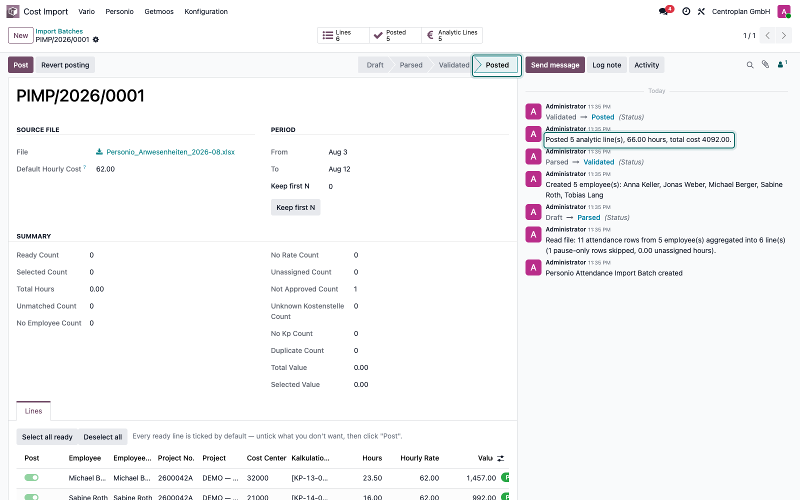Attach a file using the paperclip icon
Image resolution: width=800 pixels, height=500 pixels.
point(765,64)
